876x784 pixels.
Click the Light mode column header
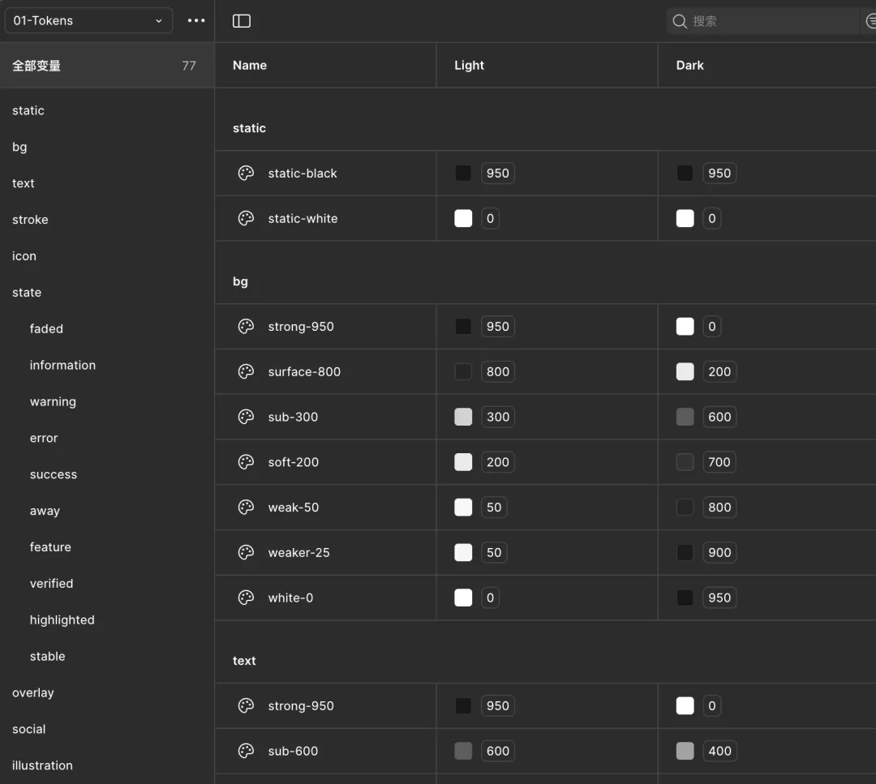469,66
